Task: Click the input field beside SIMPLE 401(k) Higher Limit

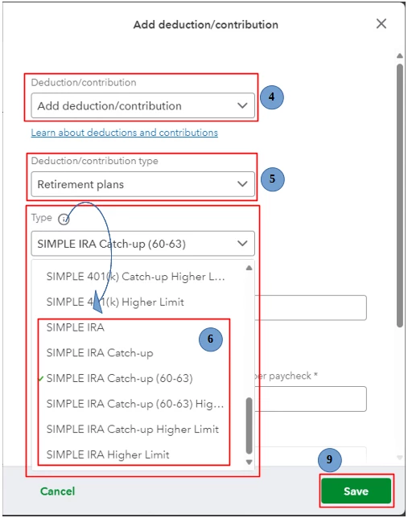Action: pyautogui.click(x=311, y=308)
